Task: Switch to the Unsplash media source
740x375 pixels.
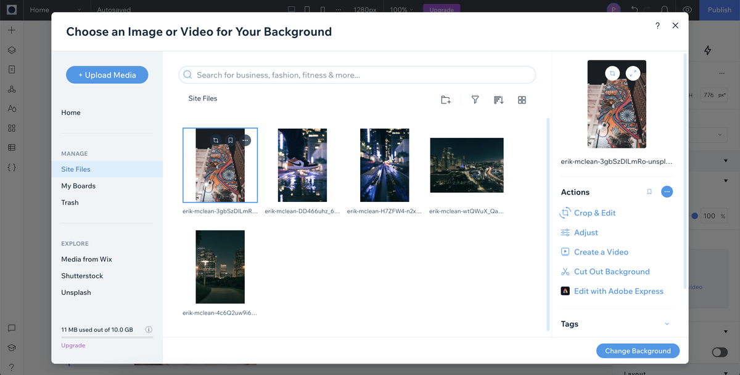Action: (x=76, y=292)
